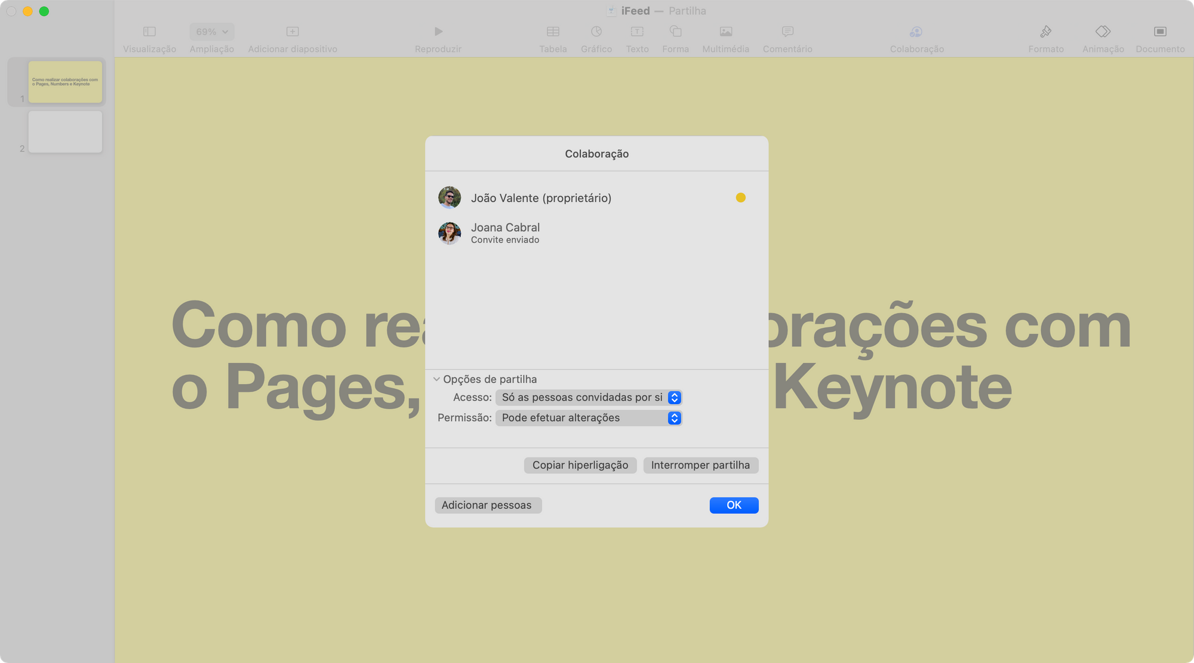This screenshot has width=1194, height=663.
Task: Click the yellow participant color dot
Action: [x=740, y=197]
